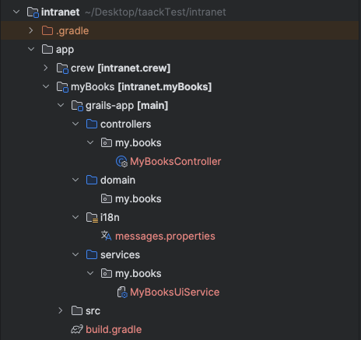
Task: Expand the src folder chevron
Action: click(x=61, y=310)
